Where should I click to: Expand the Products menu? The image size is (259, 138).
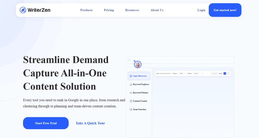(x=86, y=10)
